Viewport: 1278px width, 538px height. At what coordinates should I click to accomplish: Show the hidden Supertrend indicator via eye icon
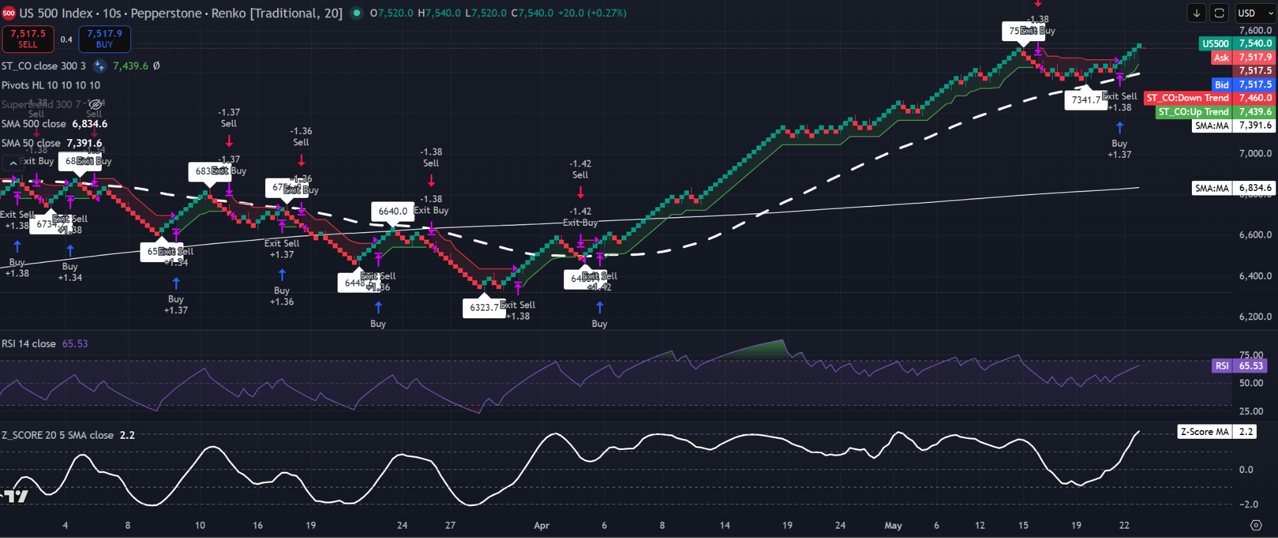click(x=95, y=104)
